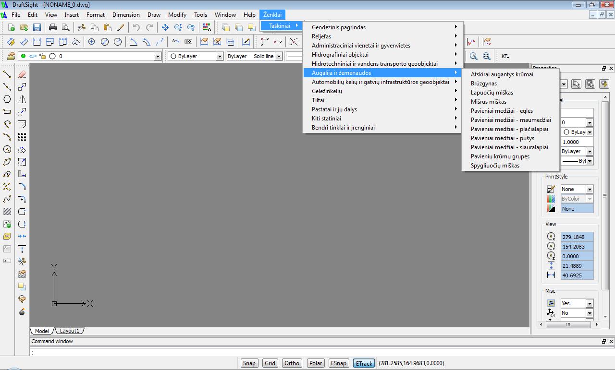
Task: Toggle the Snap button
Action: [x=249, y=363]
